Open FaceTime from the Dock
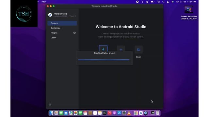The image size is (209, 117). pyautogui.click(x=80, y=113)
